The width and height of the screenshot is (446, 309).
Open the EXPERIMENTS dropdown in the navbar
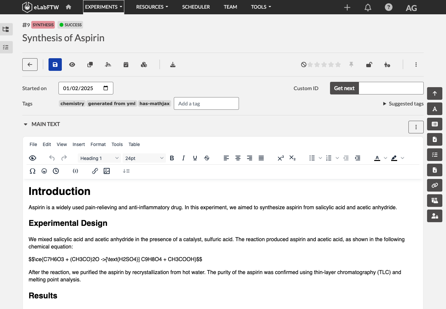(104, 7)
